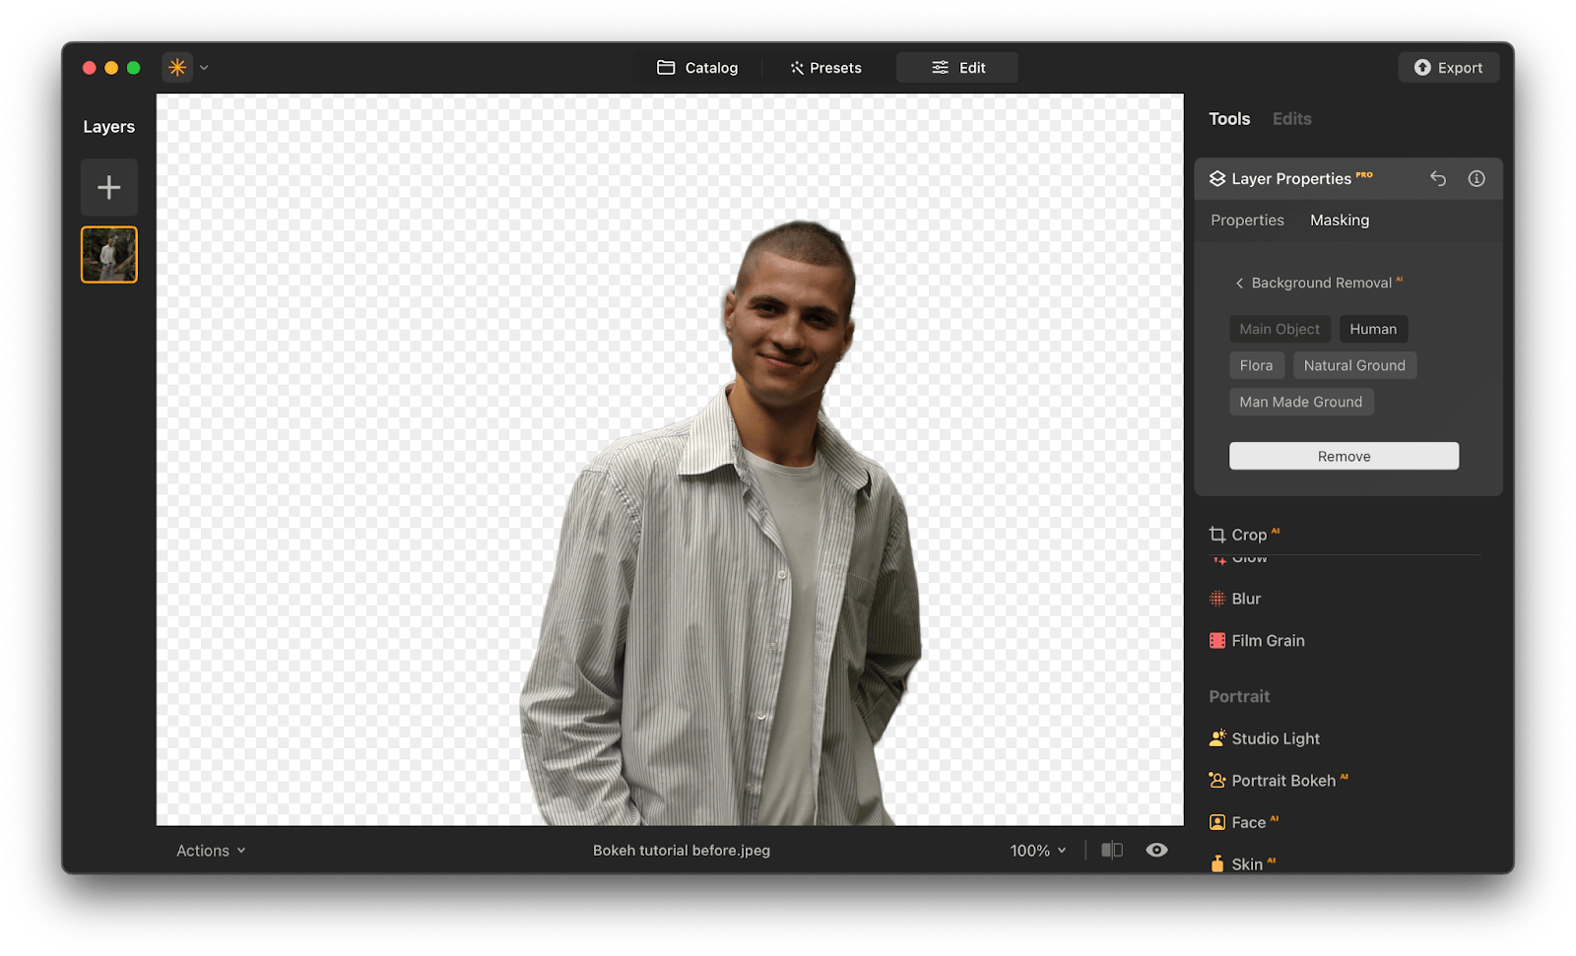The height and width of the screenshot is (956, 1576).
Task: Select the Bokeh tutorial layer thumbnail
Action: pos(108,254)
